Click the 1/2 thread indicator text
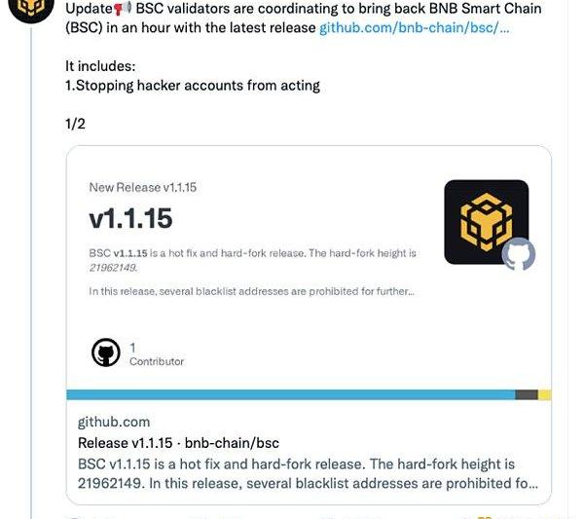 tap(75, 124)
